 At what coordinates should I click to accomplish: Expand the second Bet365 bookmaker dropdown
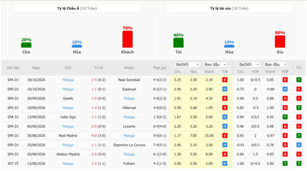(249, 64)
